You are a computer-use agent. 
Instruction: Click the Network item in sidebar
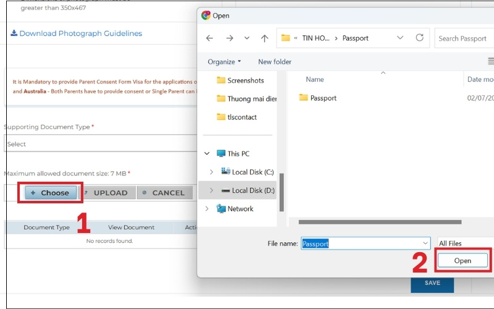click(x=240, y=209)
